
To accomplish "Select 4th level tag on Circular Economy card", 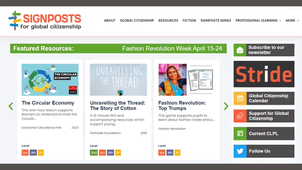I will tap(33, 153).
